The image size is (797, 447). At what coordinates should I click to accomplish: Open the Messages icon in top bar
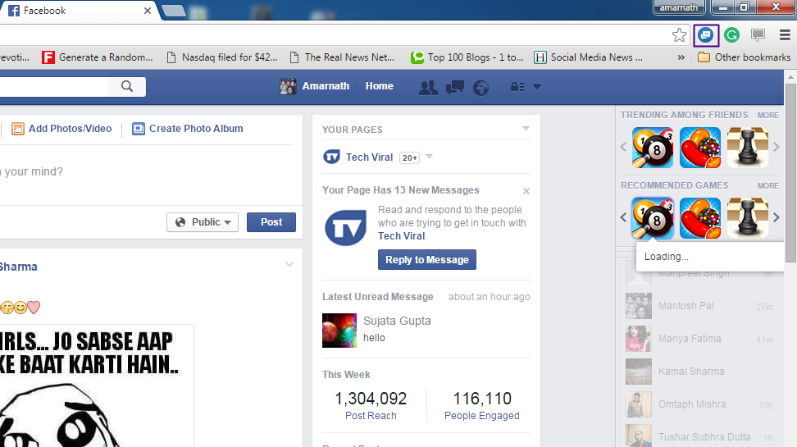pyautogui.click(x=454, y=87)
